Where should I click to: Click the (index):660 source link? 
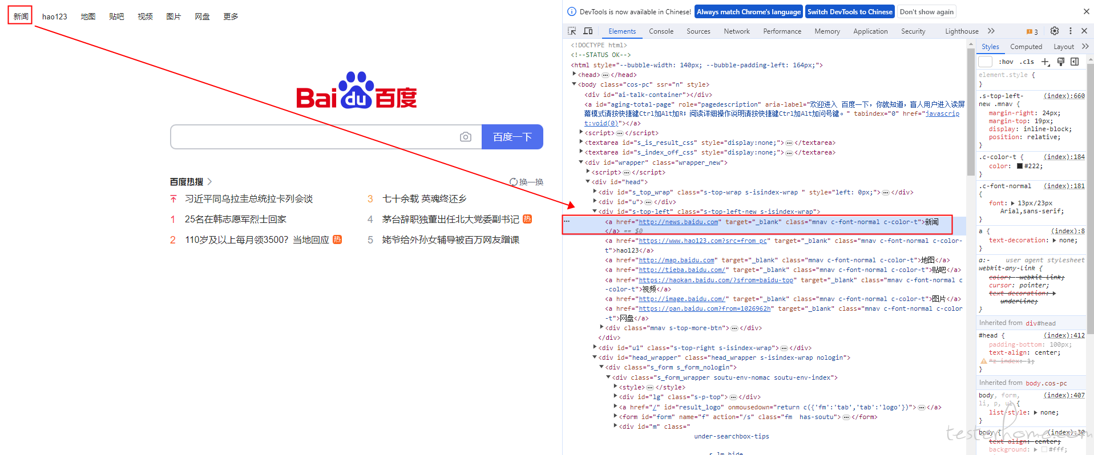click(x=1064, y=96)
